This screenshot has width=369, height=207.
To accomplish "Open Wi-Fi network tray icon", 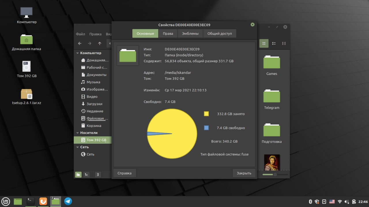I will 340,202.
